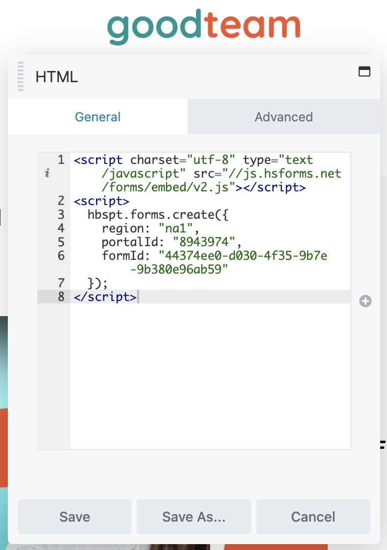Click the plus connection icon beside code editor
Screen dimensions: 387x550
pos(365,301)
